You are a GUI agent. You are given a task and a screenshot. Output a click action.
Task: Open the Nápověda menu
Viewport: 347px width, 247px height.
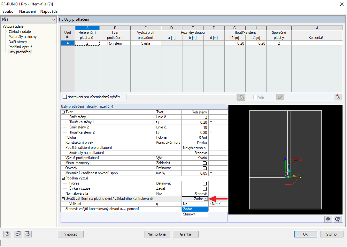(49, 11)
